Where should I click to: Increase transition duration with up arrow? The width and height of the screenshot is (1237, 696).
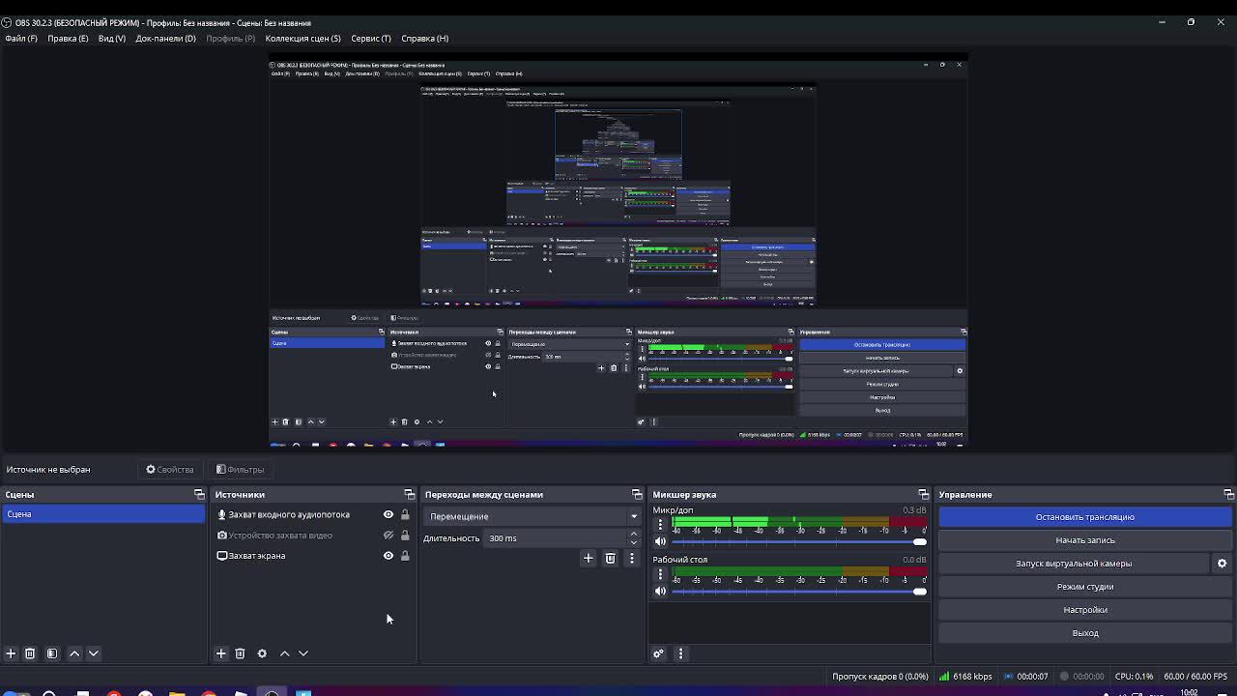(x=634, y=534)
